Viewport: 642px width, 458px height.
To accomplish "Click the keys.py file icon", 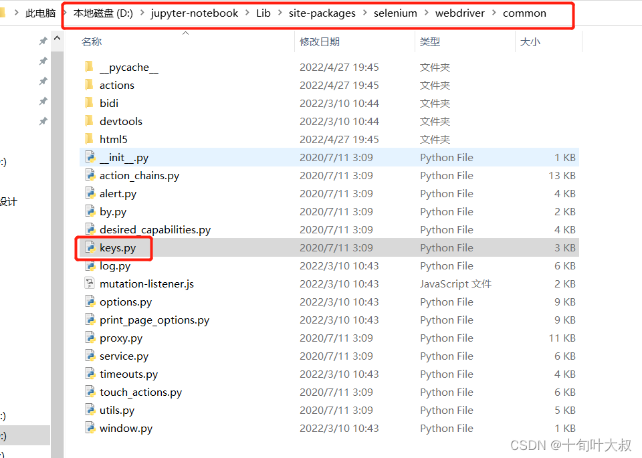I will 90,247.
